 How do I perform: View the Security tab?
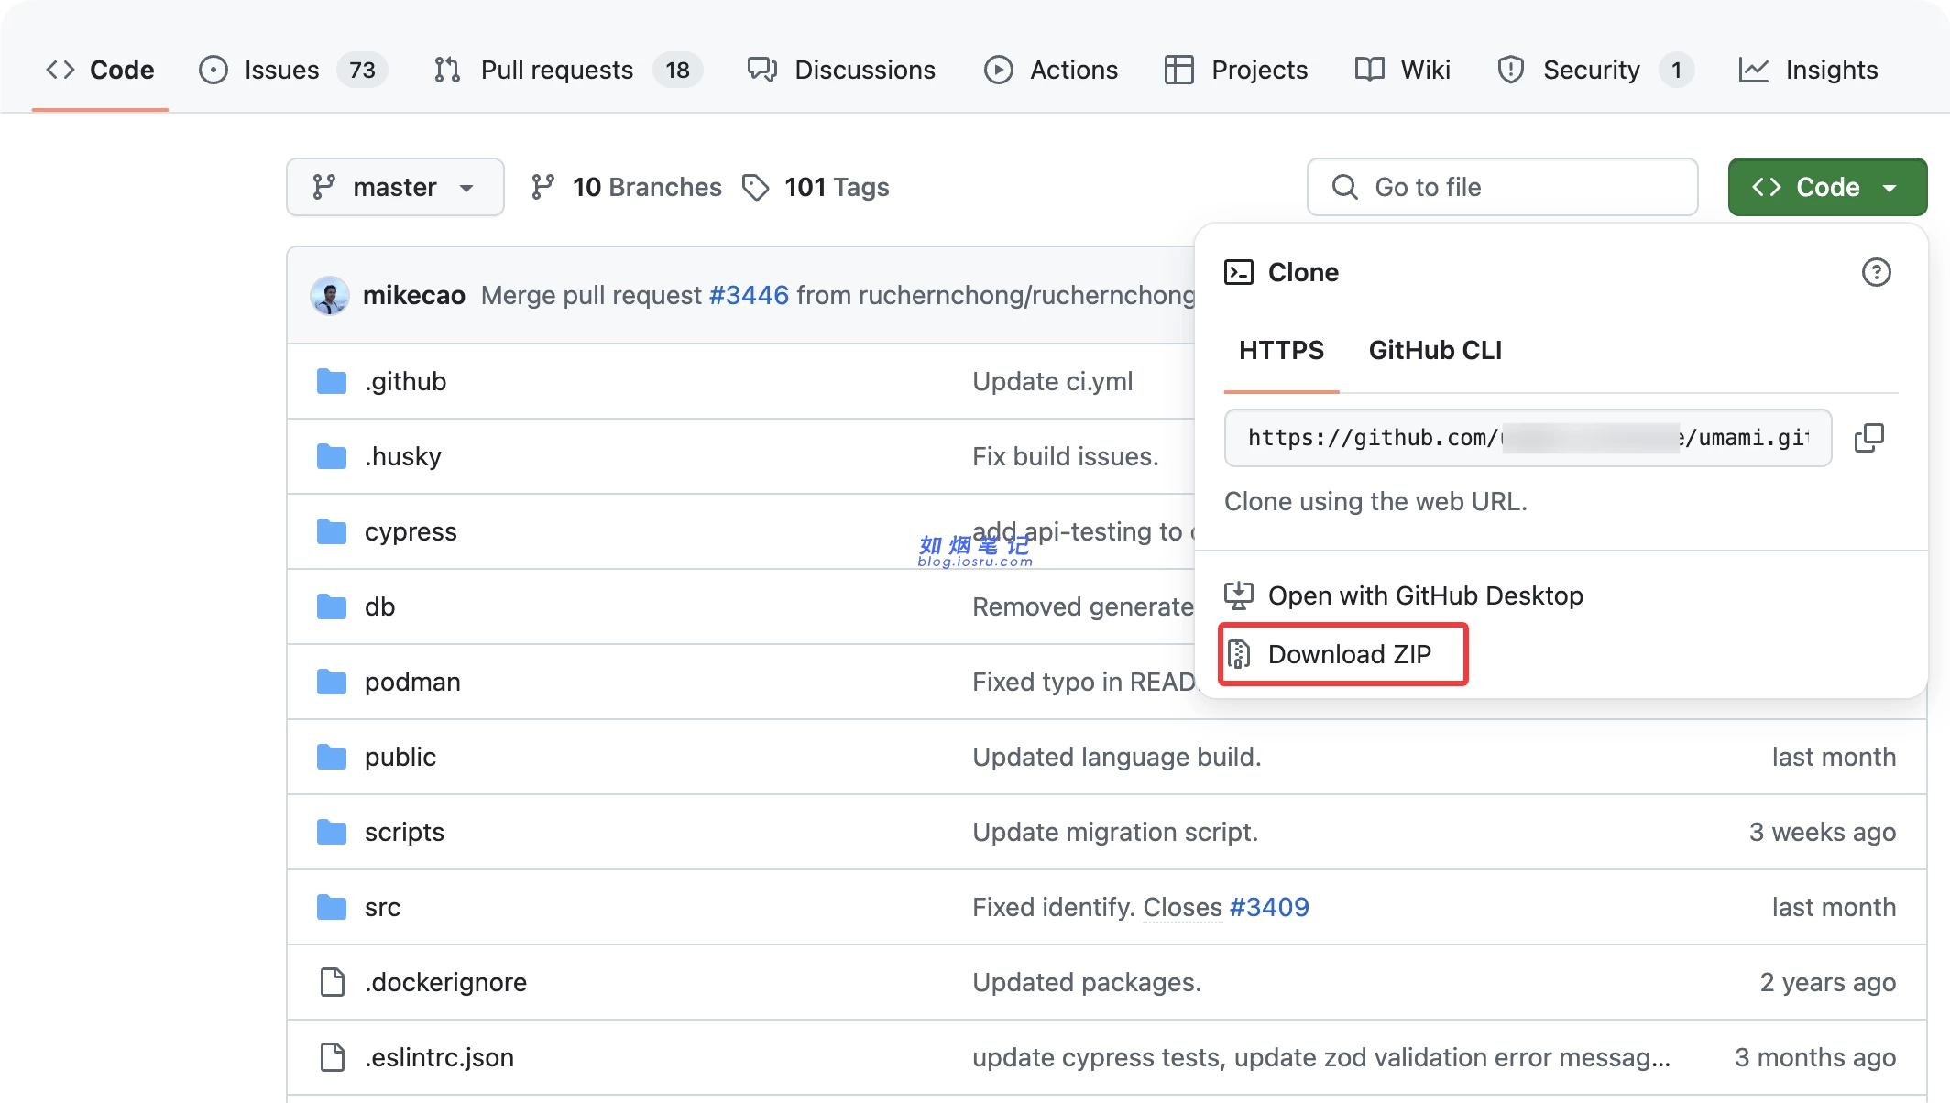click(1594, 70)
